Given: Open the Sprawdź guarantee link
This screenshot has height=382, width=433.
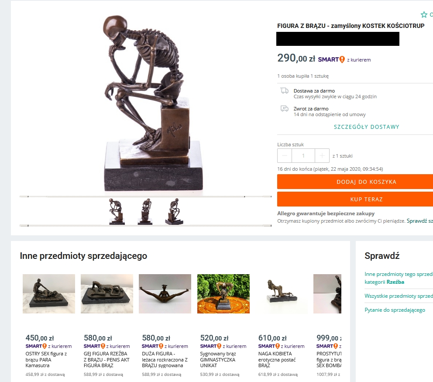Looking at the screenshot, I should tap(420, 221).
